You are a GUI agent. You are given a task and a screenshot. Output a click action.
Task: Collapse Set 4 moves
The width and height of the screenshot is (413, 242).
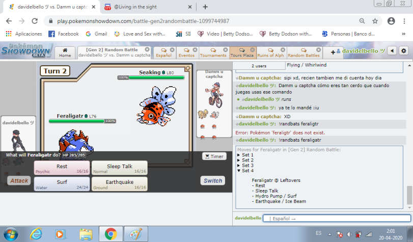tap(245, 171)
